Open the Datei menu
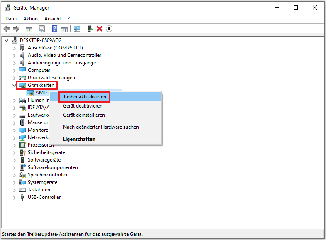 click(11, 19)
